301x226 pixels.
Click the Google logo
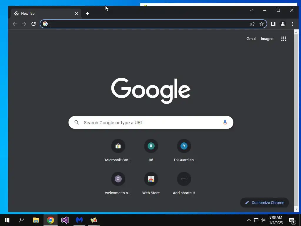click(x=151, y=91)
